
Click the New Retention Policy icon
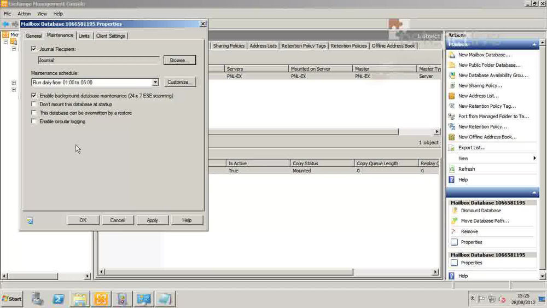[x=452, y=126]
